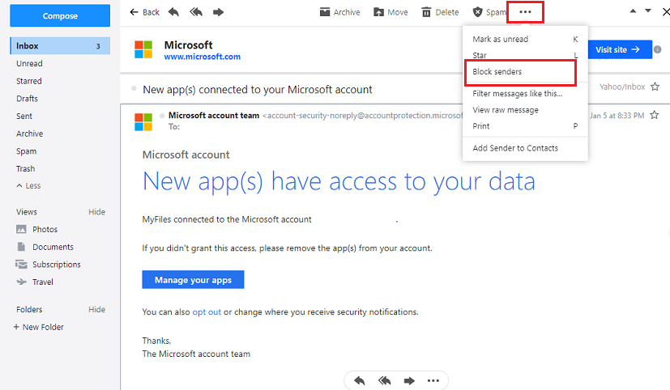Viewport: 670px width, 390px height.
Task: Delete this email with trash icon
Action: point(426,12)
